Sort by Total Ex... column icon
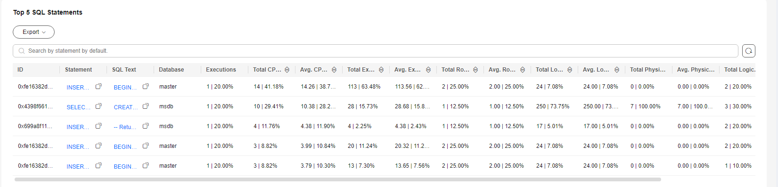Image resolution: width=778 pixels, height=187 pixels. 381,70
